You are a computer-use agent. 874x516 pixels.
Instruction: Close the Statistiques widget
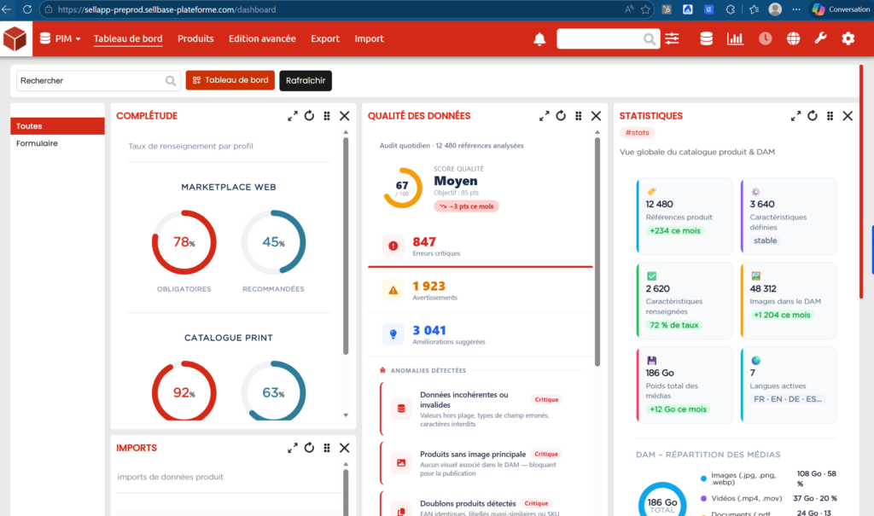pyautogui.click(x=848, y=116)
